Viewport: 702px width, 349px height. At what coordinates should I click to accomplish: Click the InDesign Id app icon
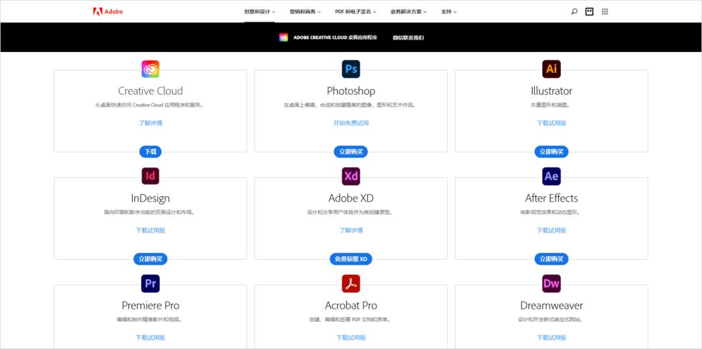point(150,176)
